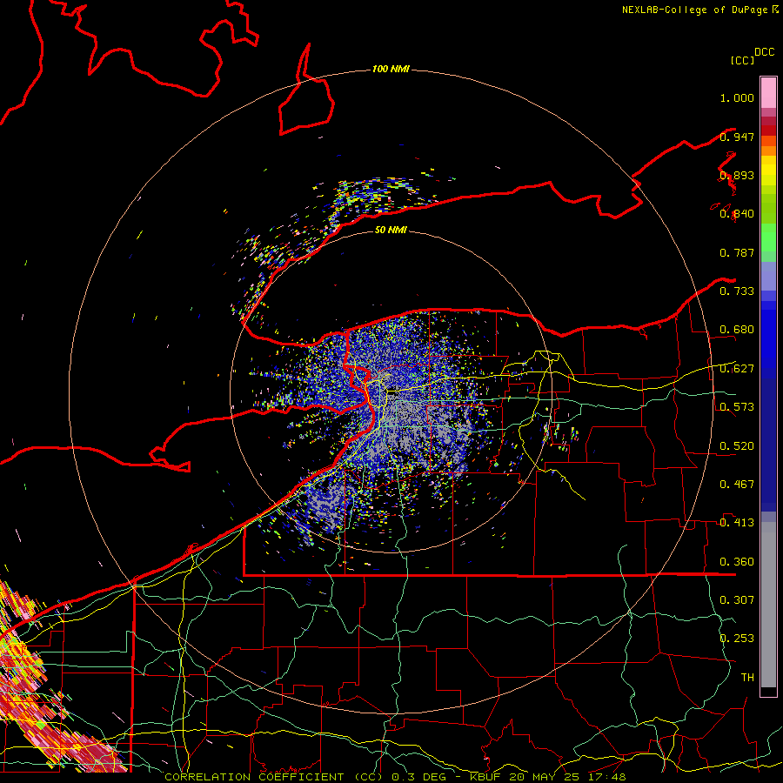Screen dimensions: 783x783
Task: Click the TH threshold label
Action: tap(747, 678)
